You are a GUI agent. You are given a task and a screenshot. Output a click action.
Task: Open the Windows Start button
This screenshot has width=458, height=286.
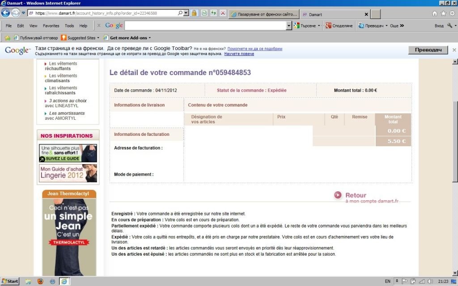(10, 281)
